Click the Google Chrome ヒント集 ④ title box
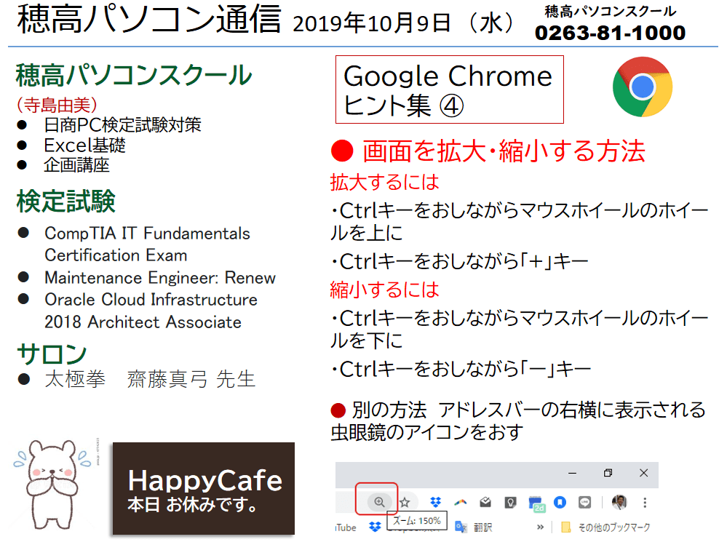The height and width of the screenshot is (550, 727). [x=449, y=89]
